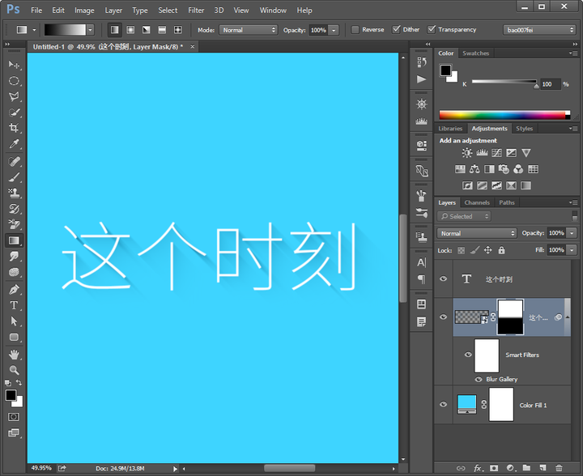Open the layer filter Selected dropdown

[464, 216]
